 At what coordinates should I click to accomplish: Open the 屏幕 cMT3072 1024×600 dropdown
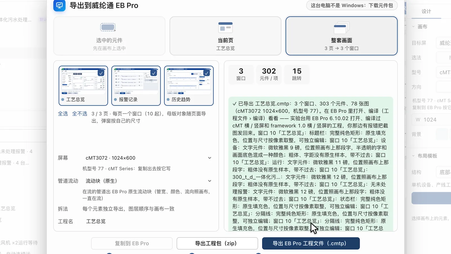tap(148, 158)
